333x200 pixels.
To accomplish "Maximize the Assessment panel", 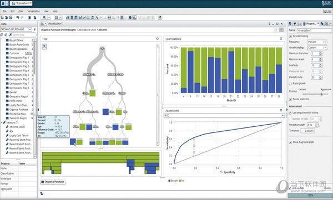I will [281, 110].
